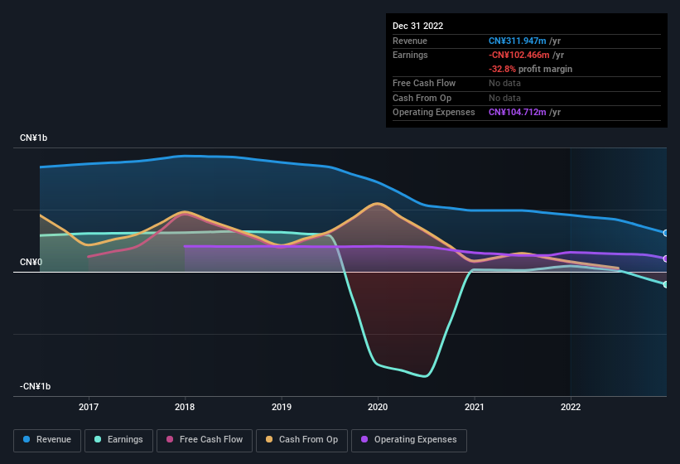Click the Cash From Op No data value

[x=504, y=98]
